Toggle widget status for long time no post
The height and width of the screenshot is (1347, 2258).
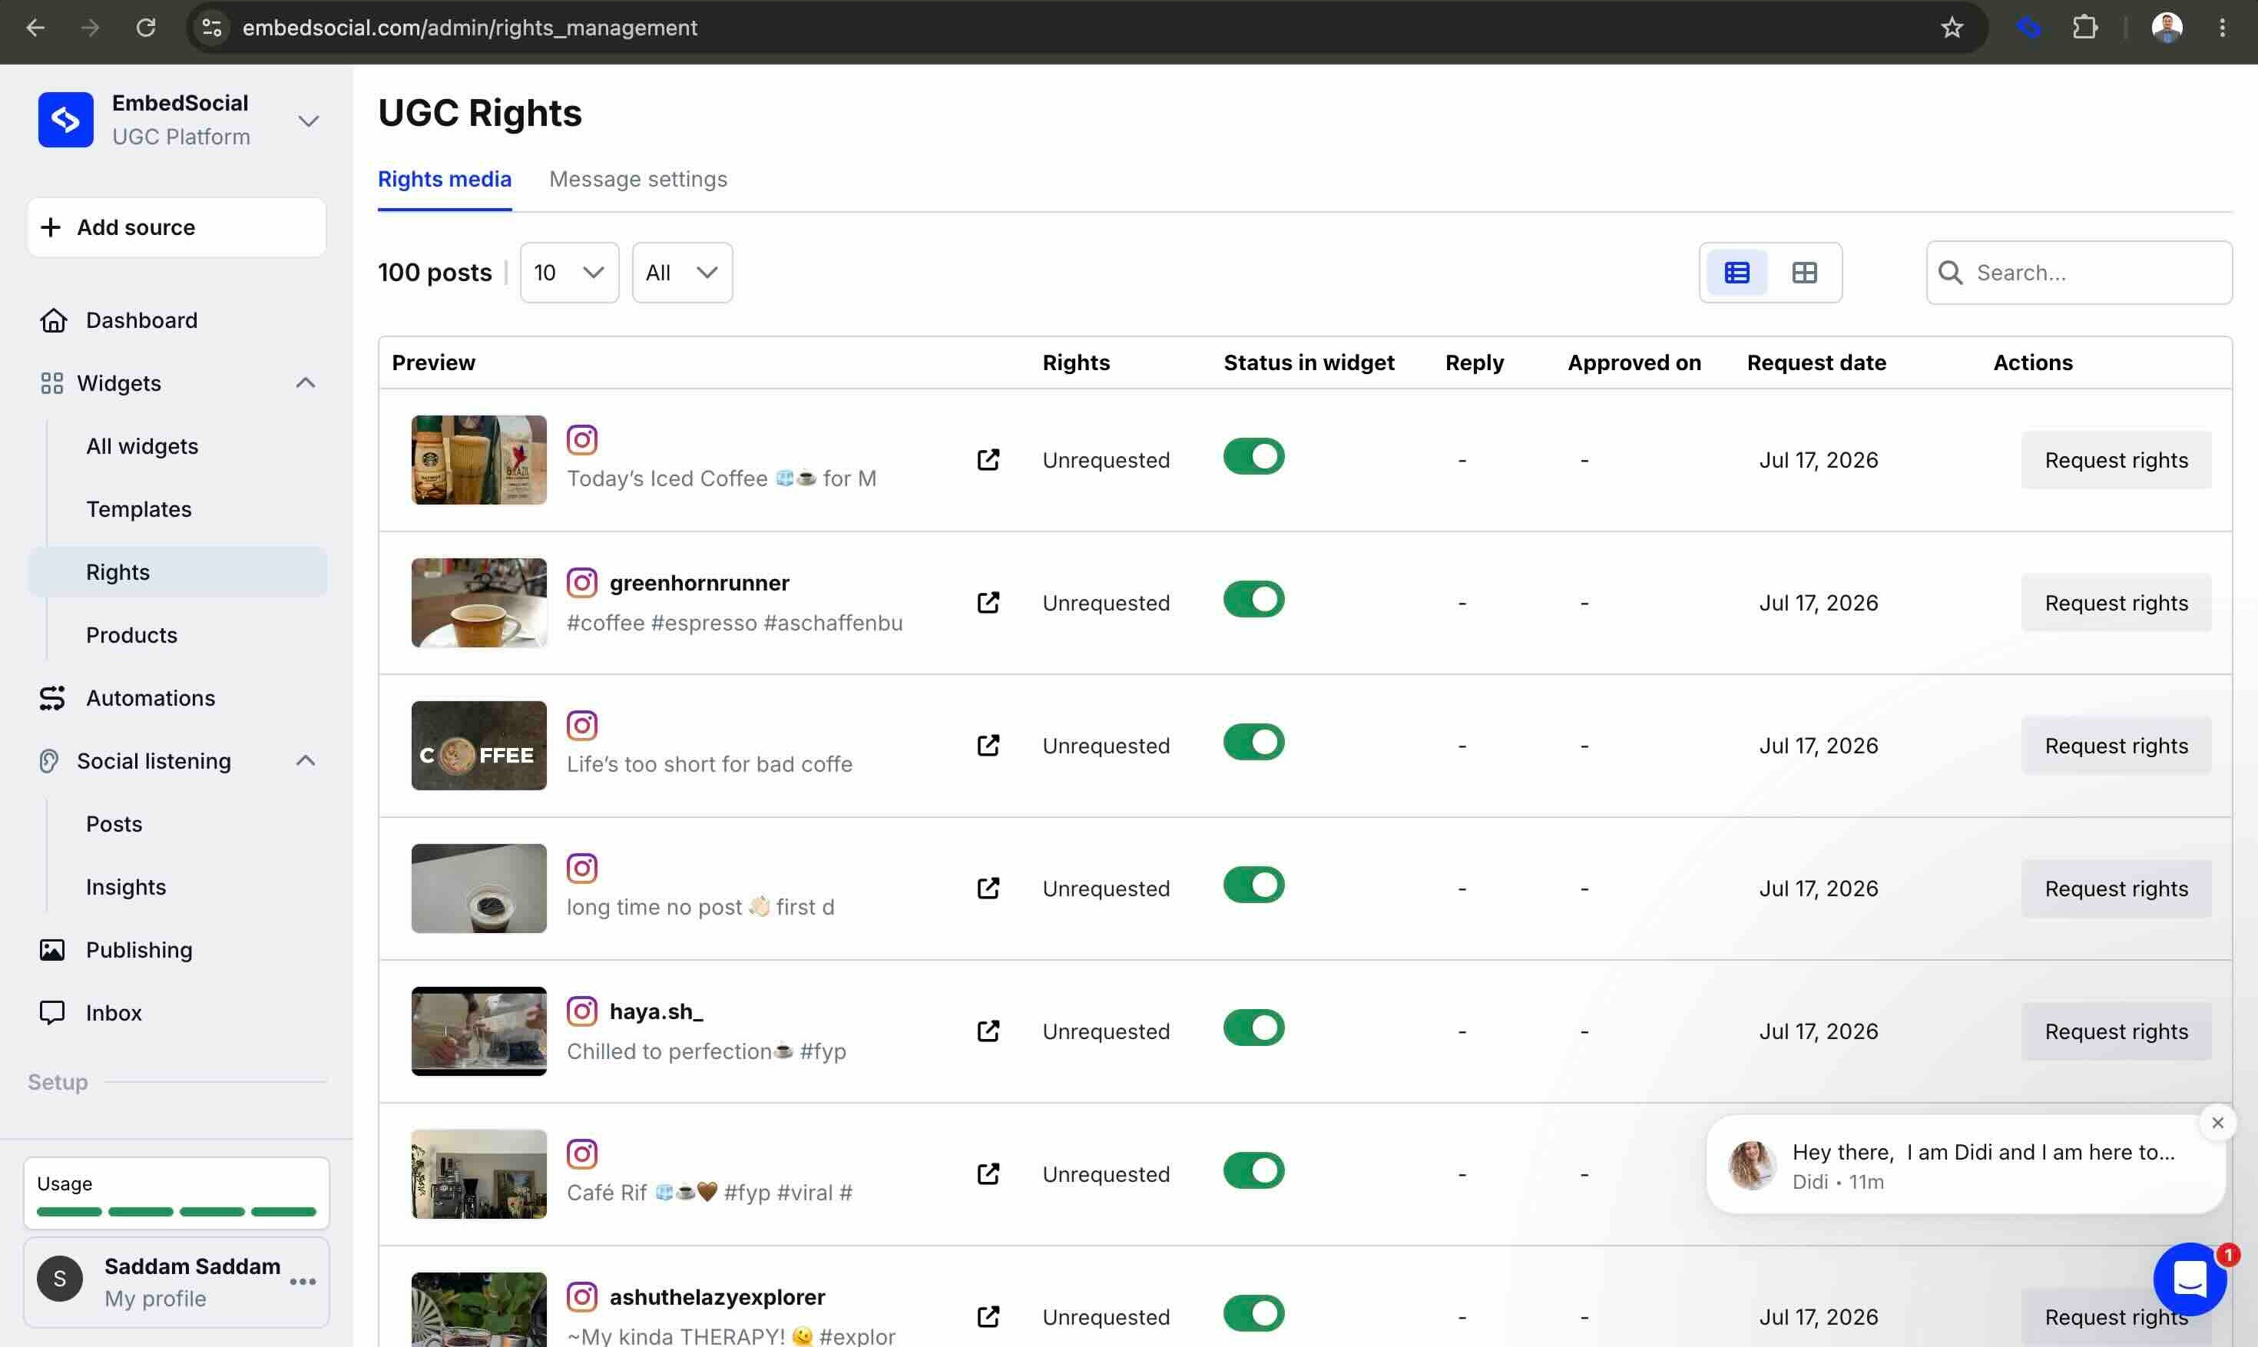1253,885
